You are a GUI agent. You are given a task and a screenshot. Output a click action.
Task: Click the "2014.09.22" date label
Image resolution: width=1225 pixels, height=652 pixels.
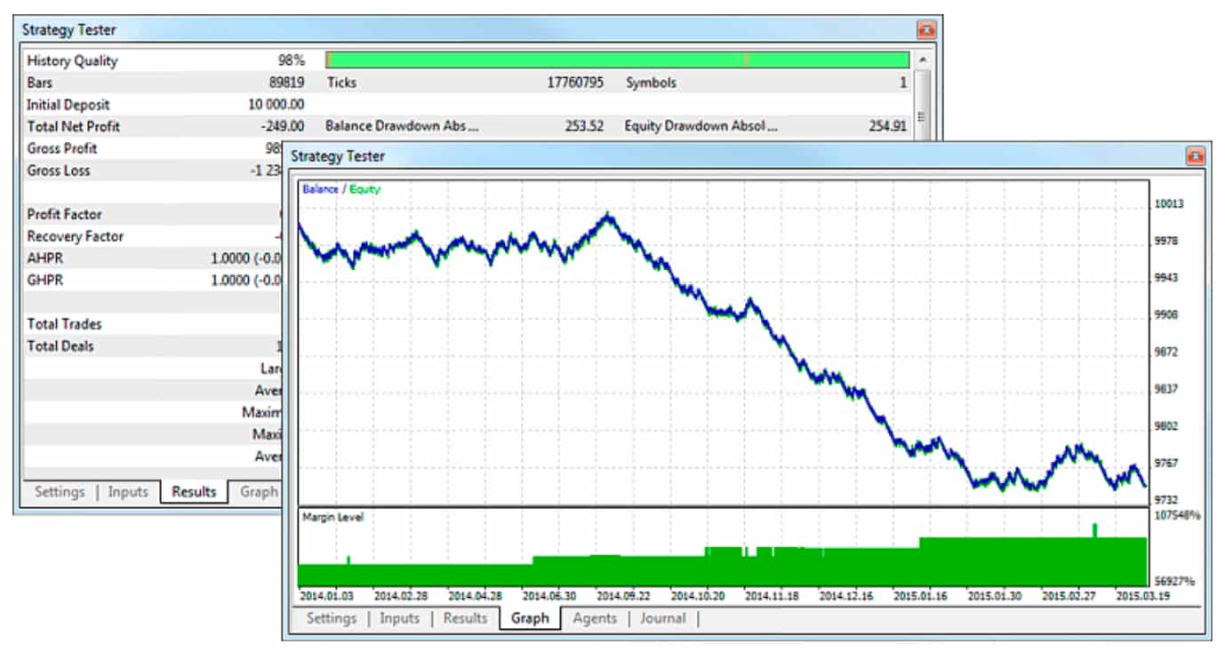624,595
